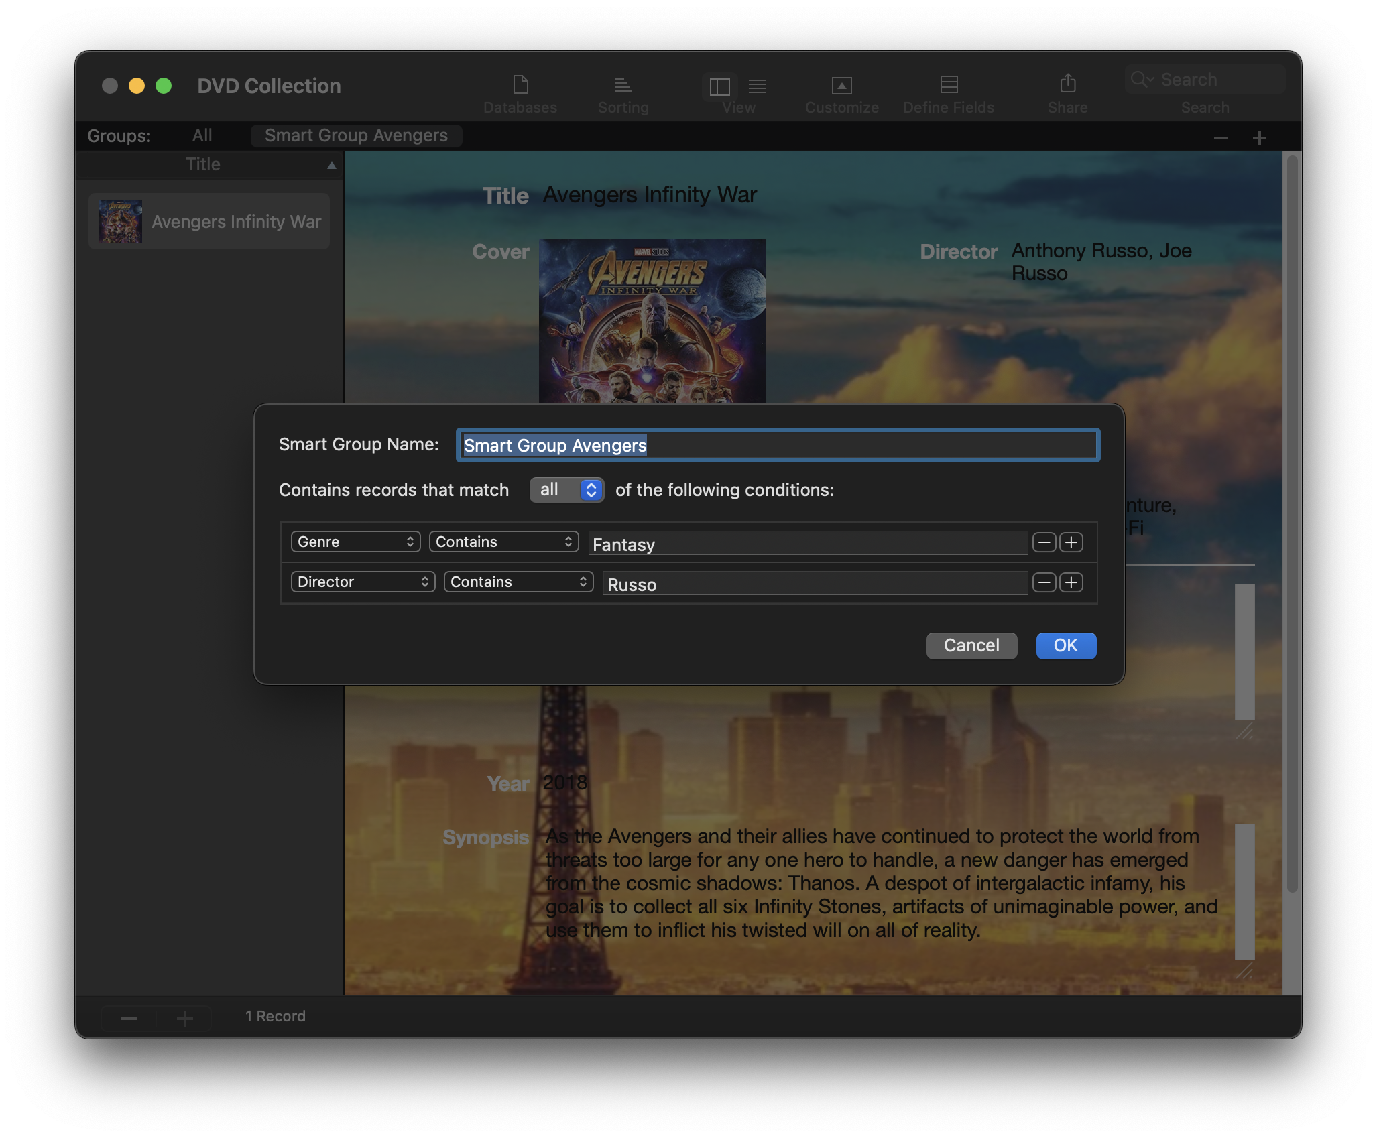Screen dimensions: 1377x1138
Task: Click the title text Avengers Infinity War
Action: click(x=650, y=195)
